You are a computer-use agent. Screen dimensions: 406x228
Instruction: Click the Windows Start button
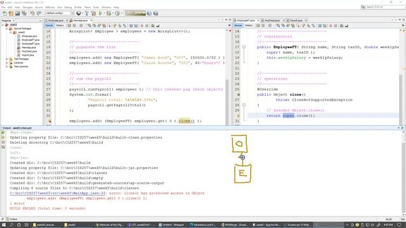click(x=4, y=225)
